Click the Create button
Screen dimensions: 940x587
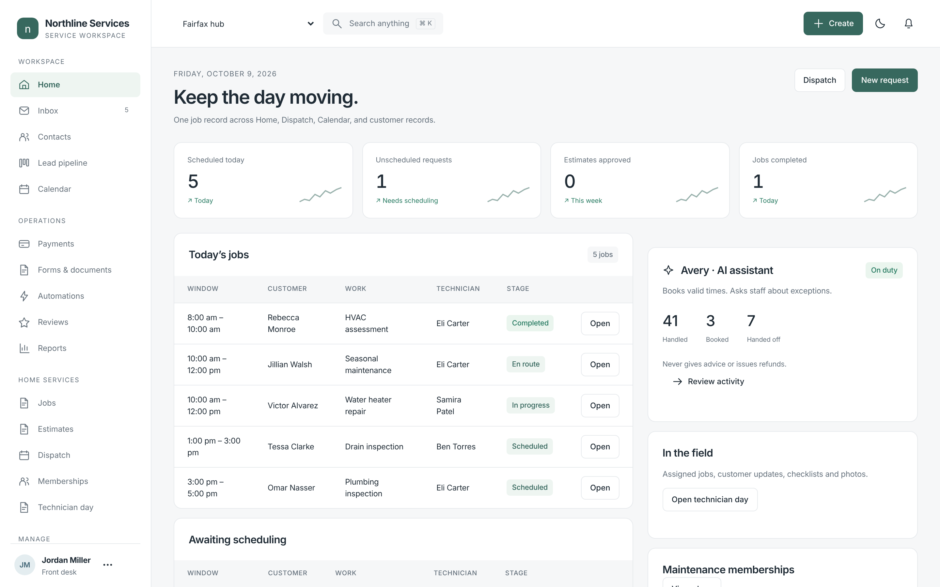click(x=833, y=24)
